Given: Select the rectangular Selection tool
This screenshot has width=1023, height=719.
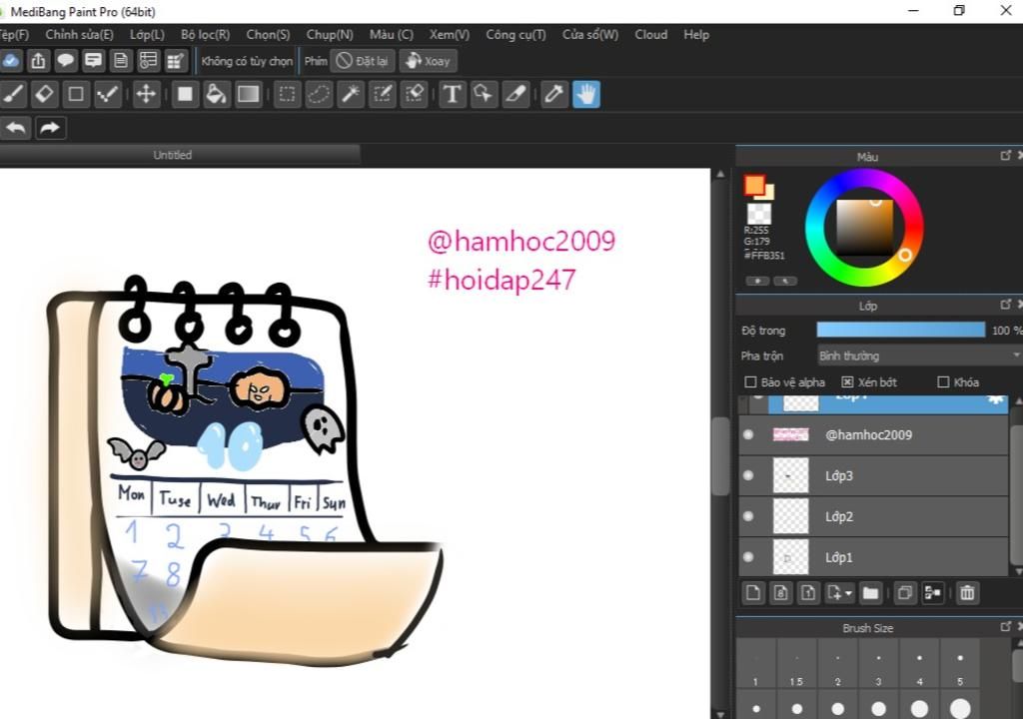Looking at the screenshot, I should [x=287, y=95].
